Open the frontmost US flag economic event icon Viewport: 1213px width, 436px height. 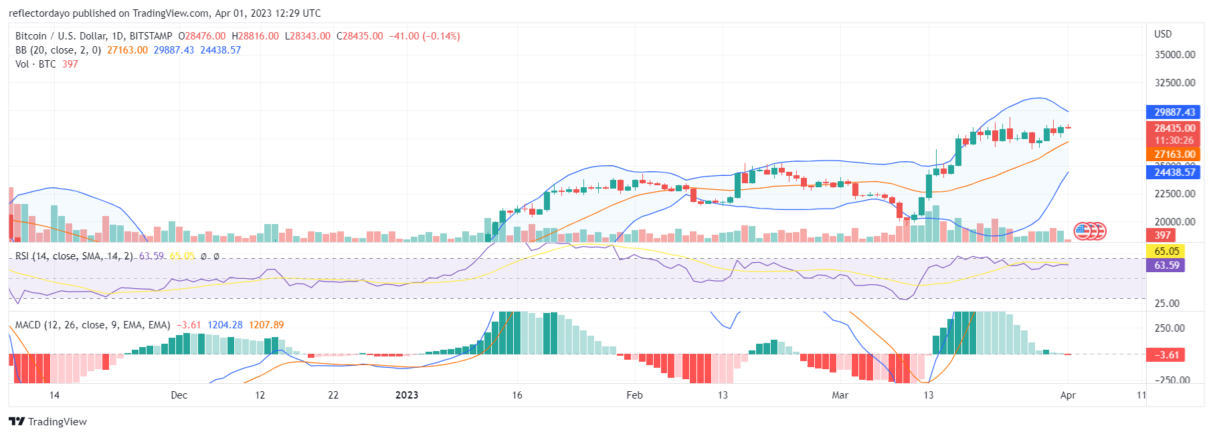click(x=1083, y=231)
